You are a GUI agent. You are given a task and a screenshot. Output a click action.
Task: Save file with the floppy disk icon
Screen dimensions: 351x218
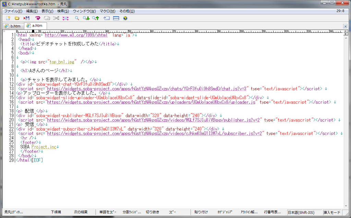26,18
